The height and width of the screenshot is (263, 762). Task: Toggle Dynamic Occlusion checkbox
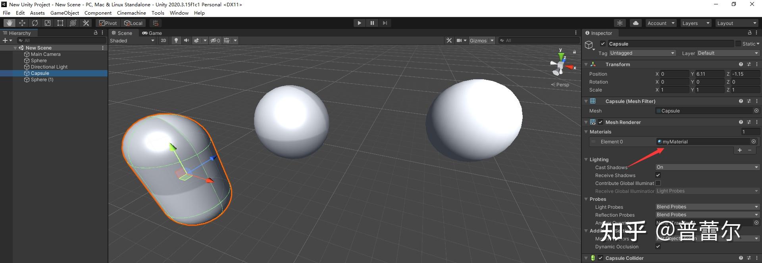658,246
